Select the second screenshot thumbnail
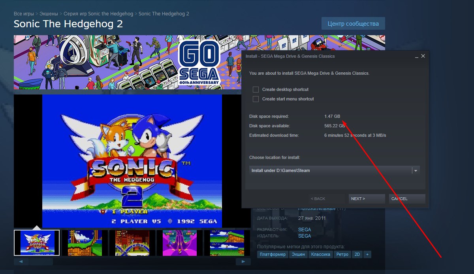This screenshot has width=474, height=274. point(85,243)
